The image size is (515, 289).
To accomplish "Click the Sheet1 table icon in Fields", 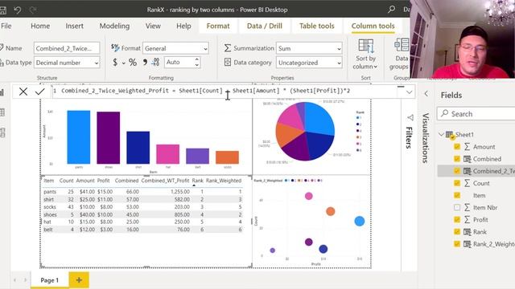I will 449,135.
